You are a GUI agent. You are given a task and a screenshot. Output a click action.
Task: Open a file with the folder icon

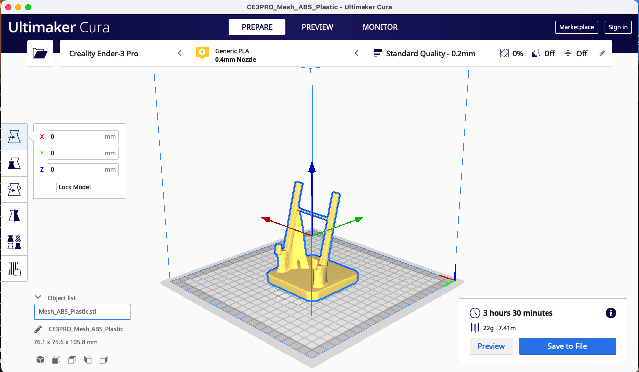(40, 53)
